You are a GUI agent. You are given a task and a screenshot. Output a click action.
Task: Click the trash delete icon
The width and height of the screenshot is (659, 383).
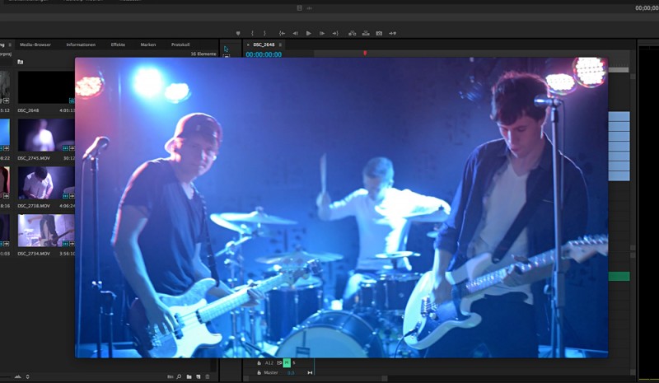(x=208, y=376)
